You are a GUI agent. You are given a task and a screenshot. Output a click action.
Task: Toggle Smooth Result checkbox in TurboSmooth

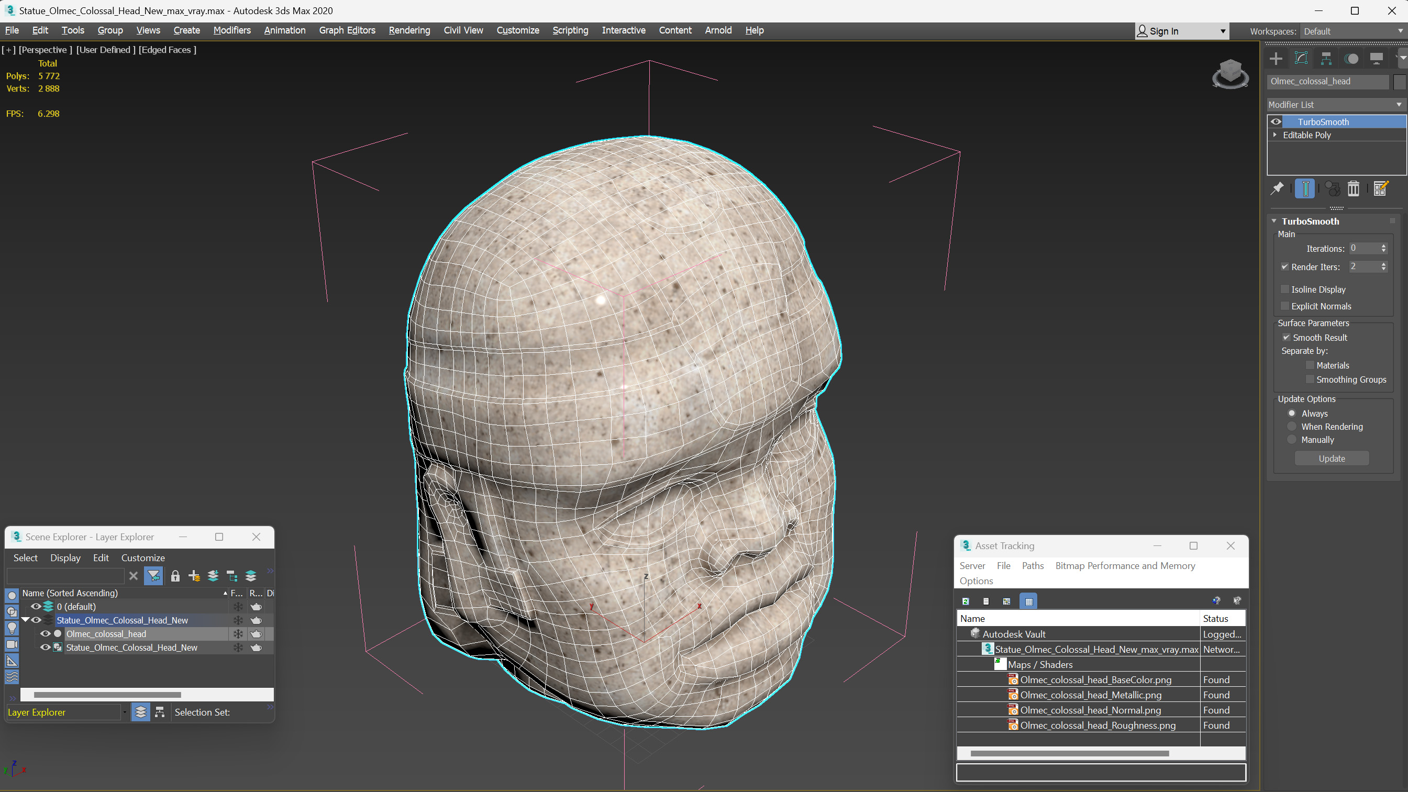coord(1286,337)
